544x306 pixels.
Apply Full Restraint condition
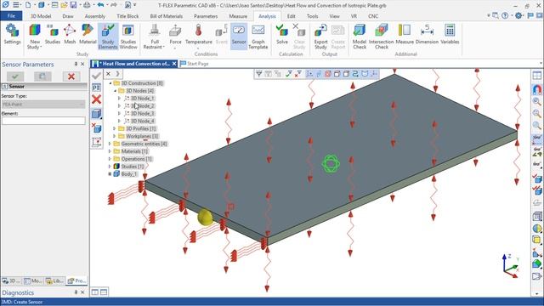click(x=155, y=37)
